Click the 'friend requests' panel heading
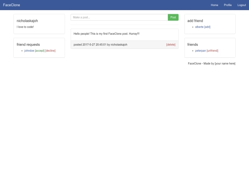This screenshot has width=249, height=187. 28,44
